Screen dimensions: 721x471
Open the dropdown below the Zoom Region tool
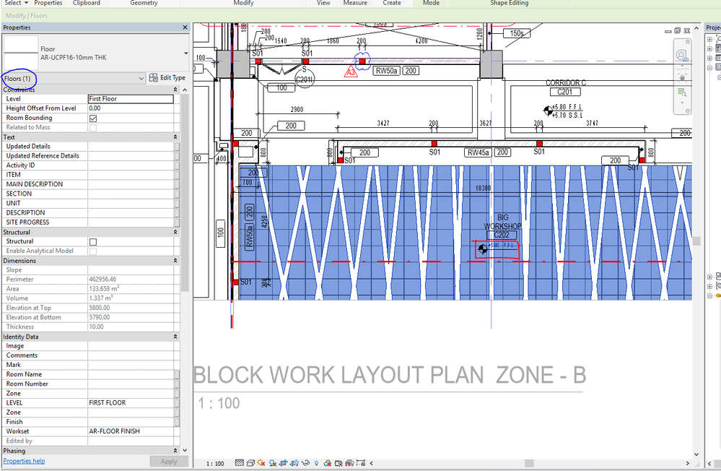[x=682, y=103]
